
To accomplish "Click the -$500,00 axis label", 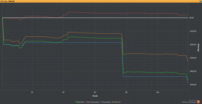I will point(193,85).
